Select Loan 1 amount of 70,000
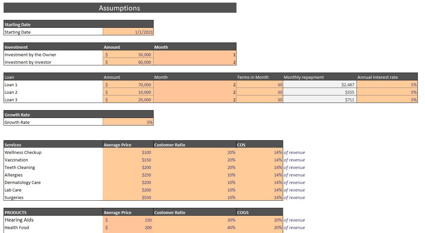The width and height of the screenshot is (425, 233). pyautogui.click(x=128, y=85)
